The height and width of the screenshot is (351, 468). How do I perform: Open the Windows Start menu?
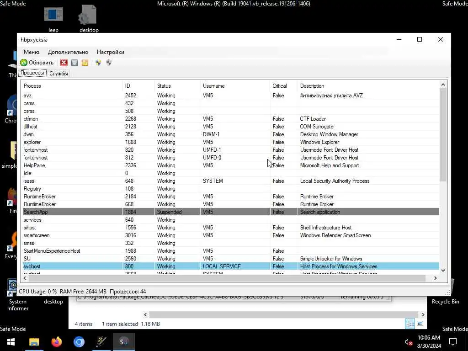coord(11,342)
